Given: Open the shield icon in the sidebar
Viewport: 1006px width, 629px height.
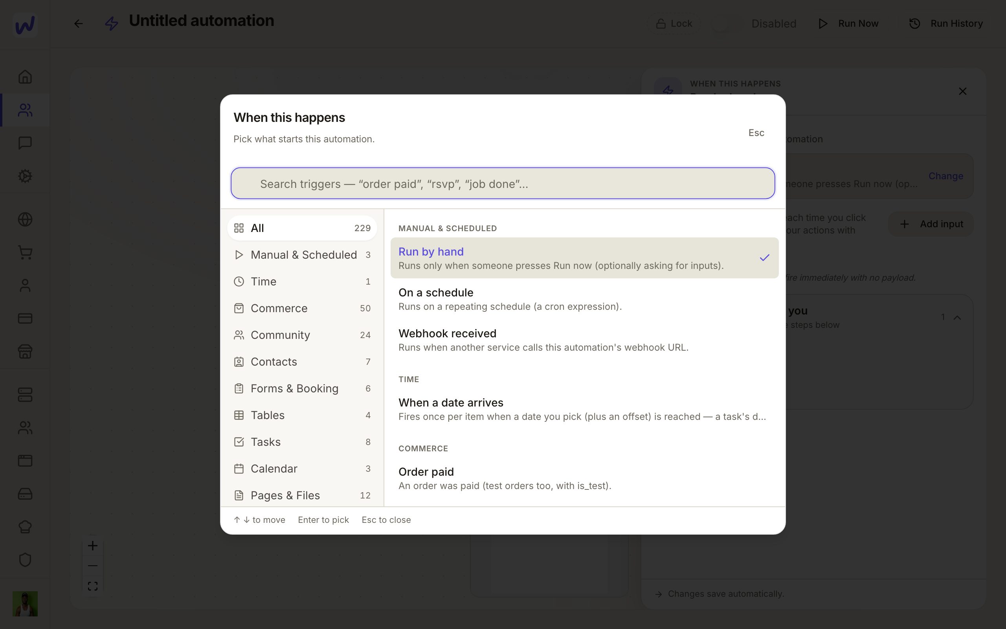Looking at the screenshot, I should click(x=25, y=559).
